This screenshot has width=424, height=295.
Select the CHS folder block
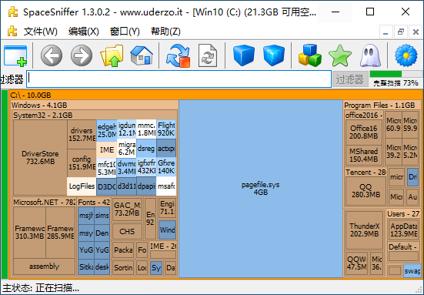tap(127, 232)
